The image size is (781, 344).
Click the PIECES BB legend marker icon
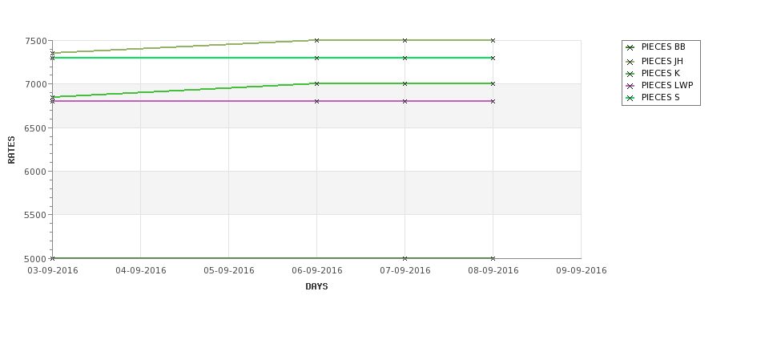pyautogui.click(x=630, y=48)
